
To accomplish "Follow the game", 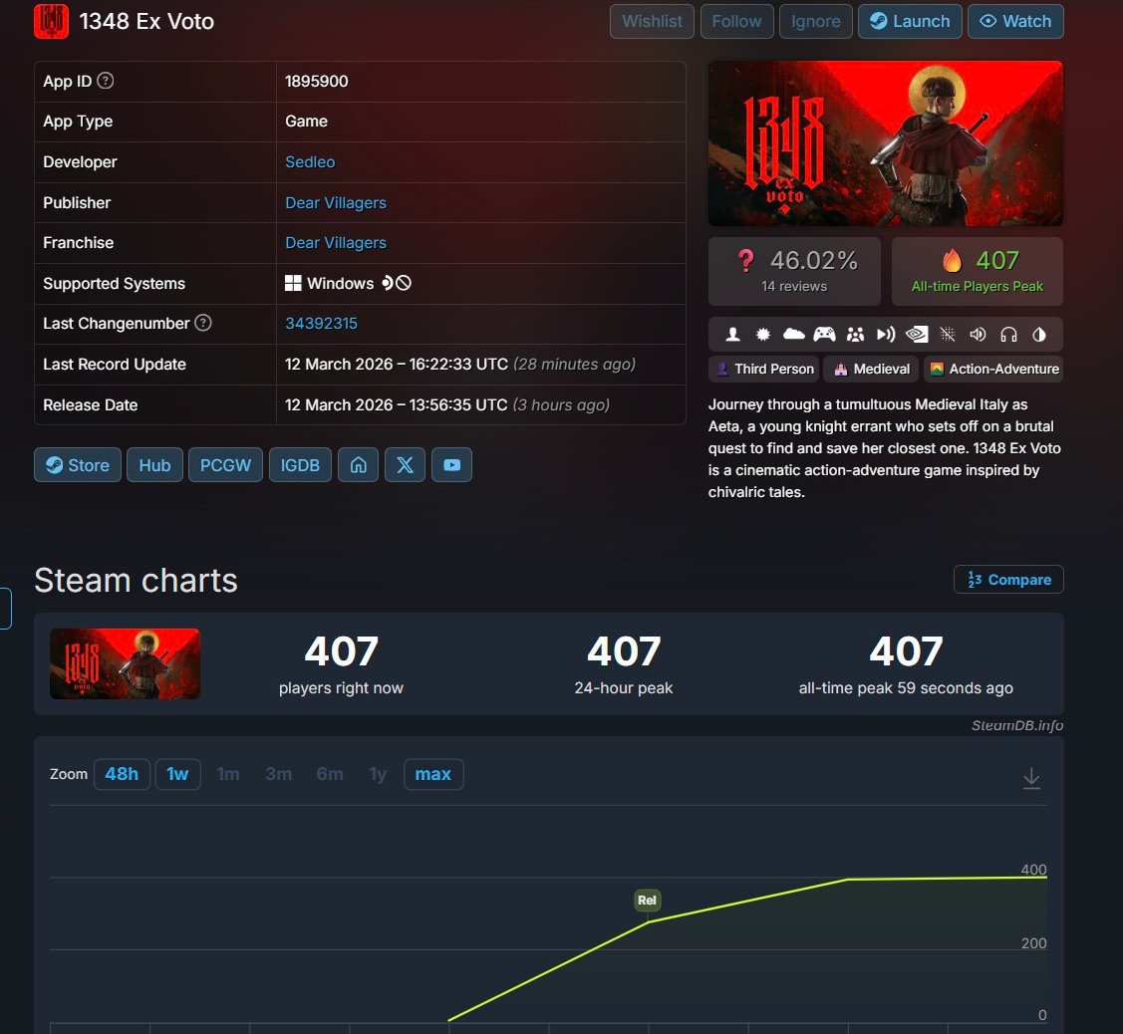I will pyautogui.click(x=736, y=22).
